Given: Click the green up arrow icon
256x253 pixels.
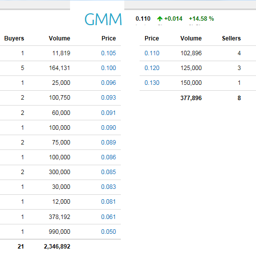Looking at the screenshot, I should (160, 19).
